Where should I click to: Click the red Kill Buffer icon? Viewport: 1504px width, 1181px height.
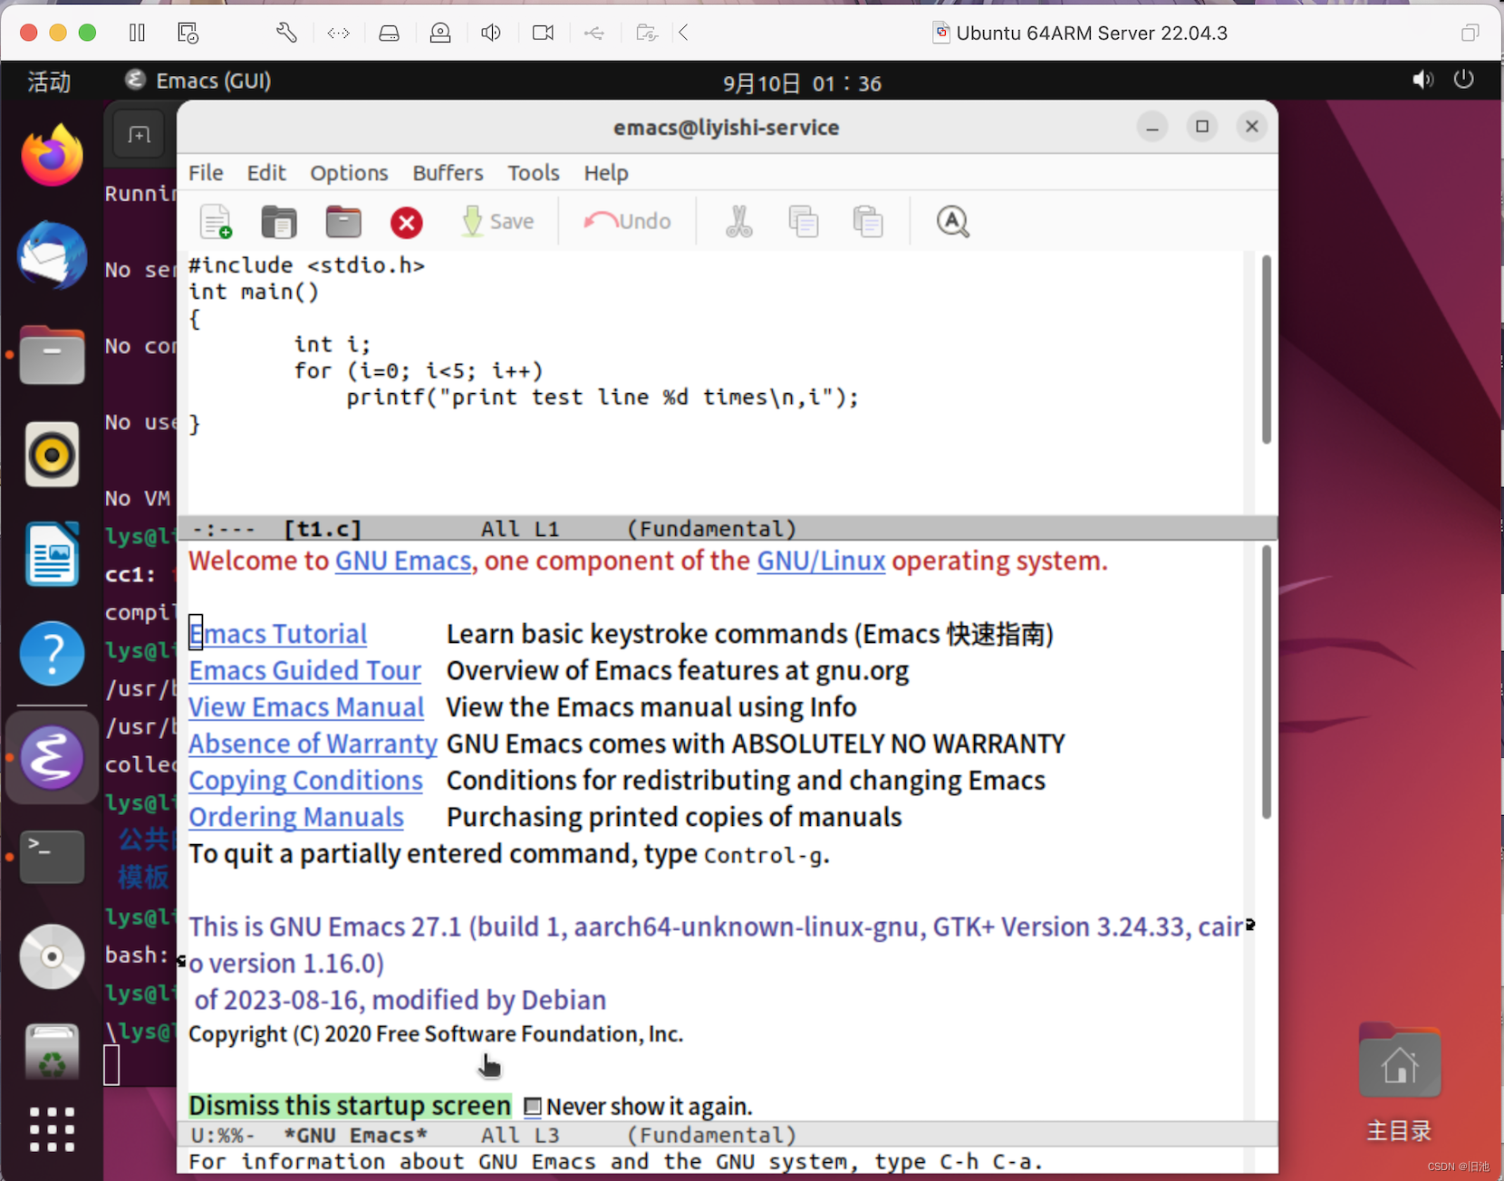pyautogui.click(x=407, y=222)
